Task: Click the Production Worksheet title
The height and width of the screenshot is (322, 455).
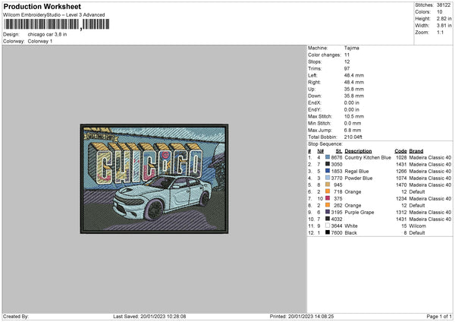Action: 42,6
